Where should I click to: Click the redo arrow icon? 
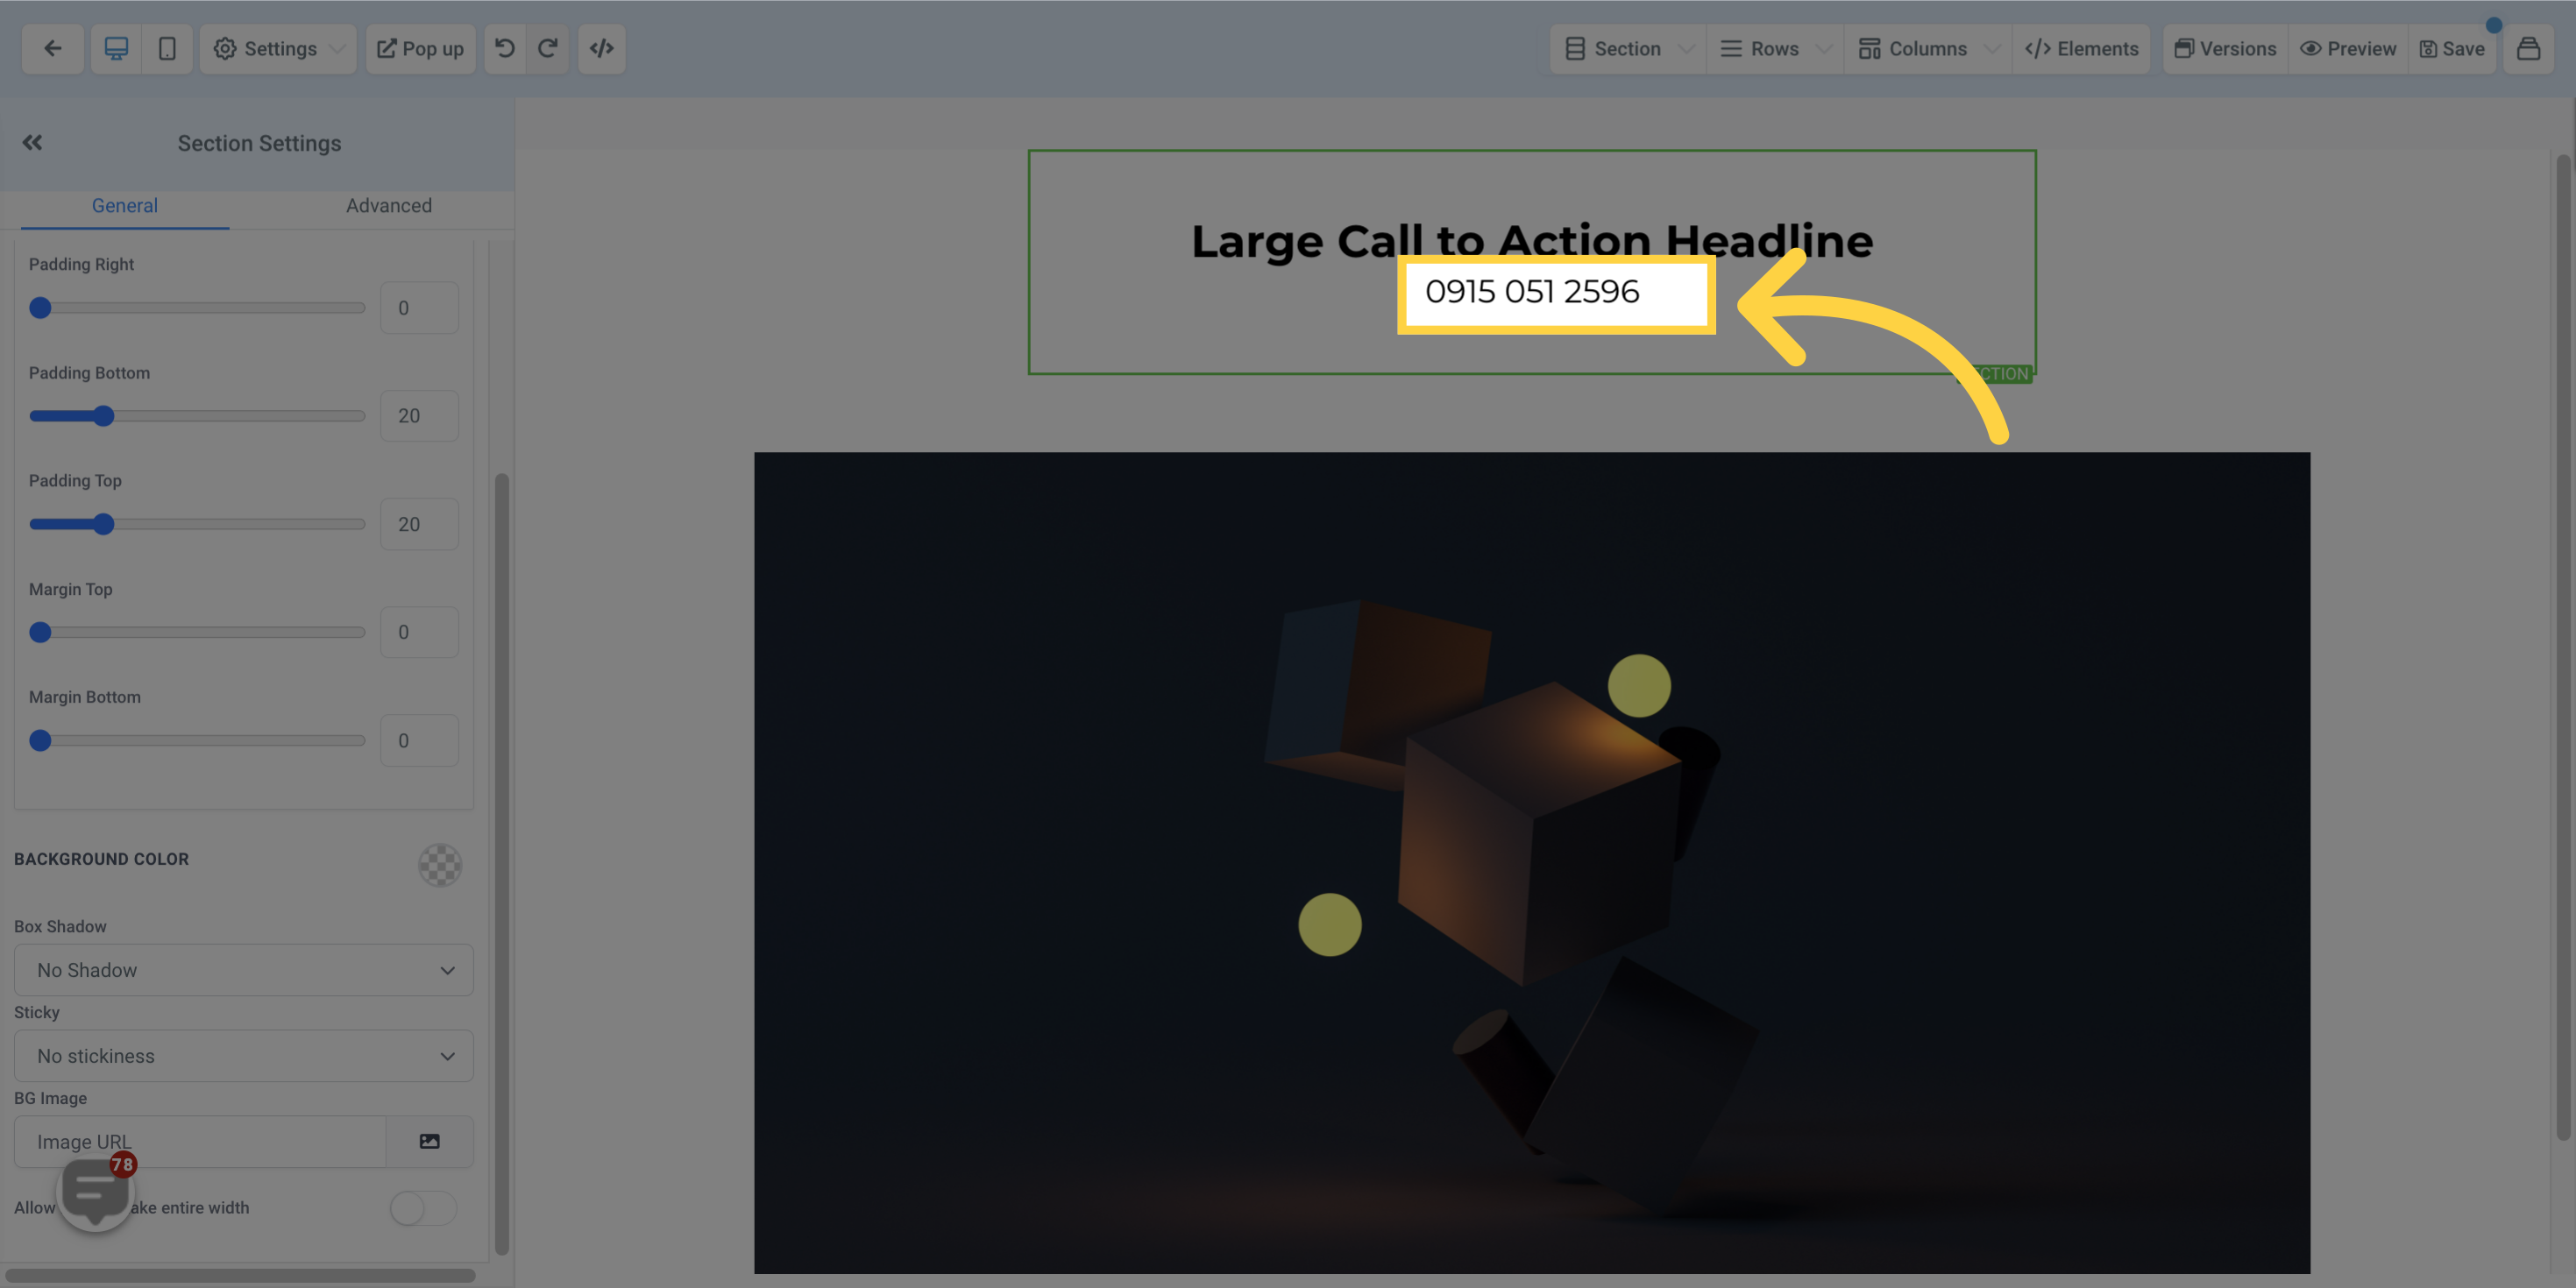pyautogui.click(x=549, y=47)
